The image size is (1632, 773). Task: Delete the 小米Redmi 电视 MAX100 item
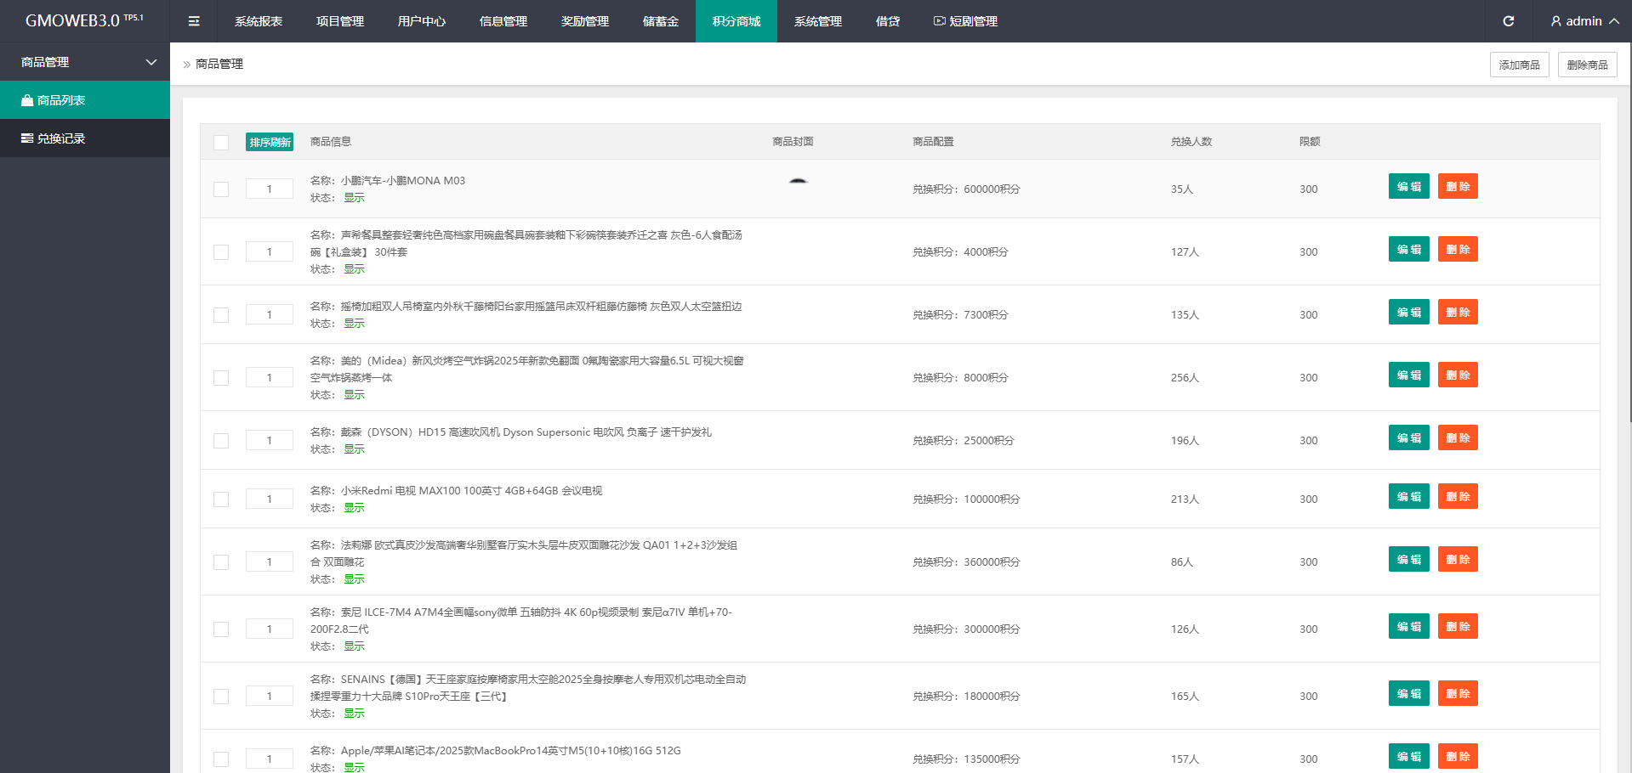coord(1458,497)
